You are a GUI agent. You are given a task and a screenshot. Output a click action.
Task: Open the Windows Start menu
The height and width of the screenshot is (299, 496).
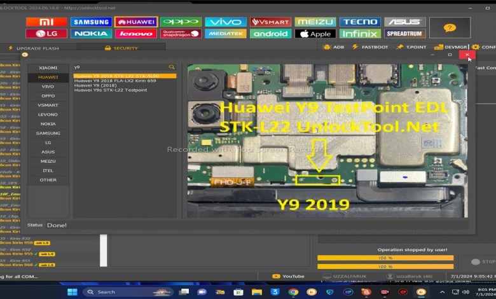72,292
